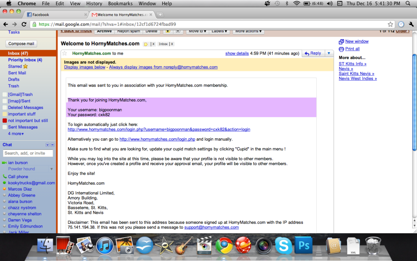The width and height of the screenshot is (417, 261).
Task: Click the Bluetooth icon in the menu bar
Action: [287, 3]
